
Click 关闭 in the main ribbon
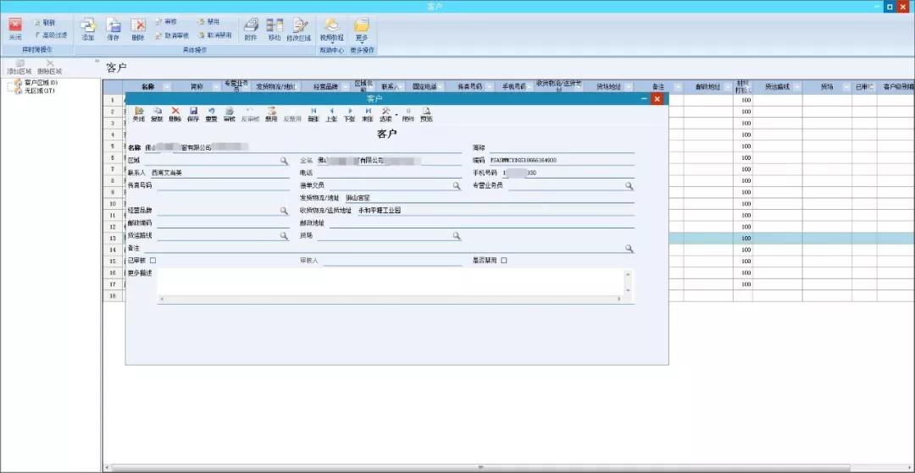click(15, 29)
